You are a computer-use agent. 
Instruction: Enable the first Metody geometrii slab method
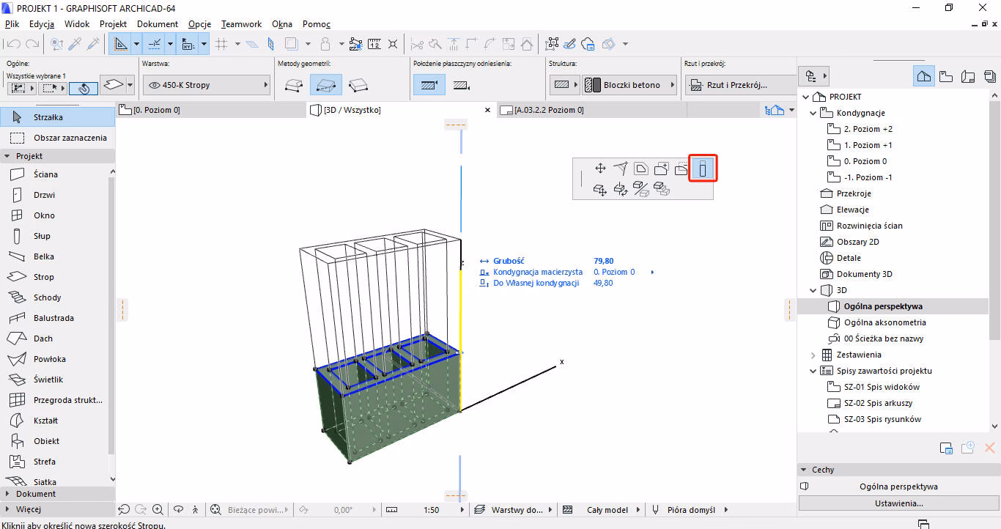(294, 84)
